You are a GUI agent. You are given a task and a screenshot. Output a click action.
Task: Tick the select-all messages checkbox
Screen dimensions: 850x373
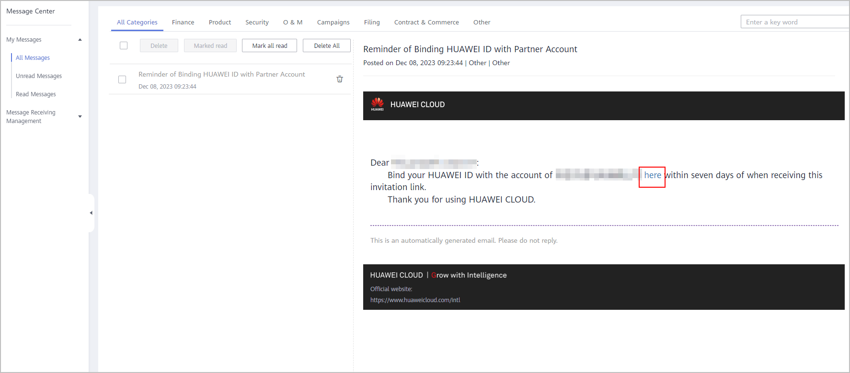pyautogui.click(x=124, y=45)
